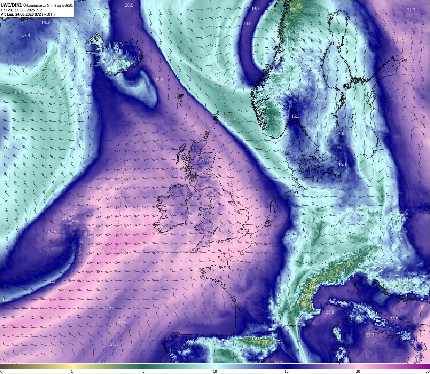
Task: Click the 5 tick on the color scale
Action: coord(143,371)
